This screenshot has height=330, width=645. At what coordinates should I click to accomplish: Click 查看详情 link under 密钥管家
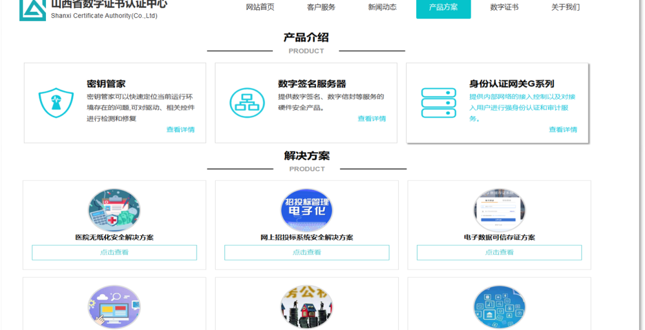180,129
